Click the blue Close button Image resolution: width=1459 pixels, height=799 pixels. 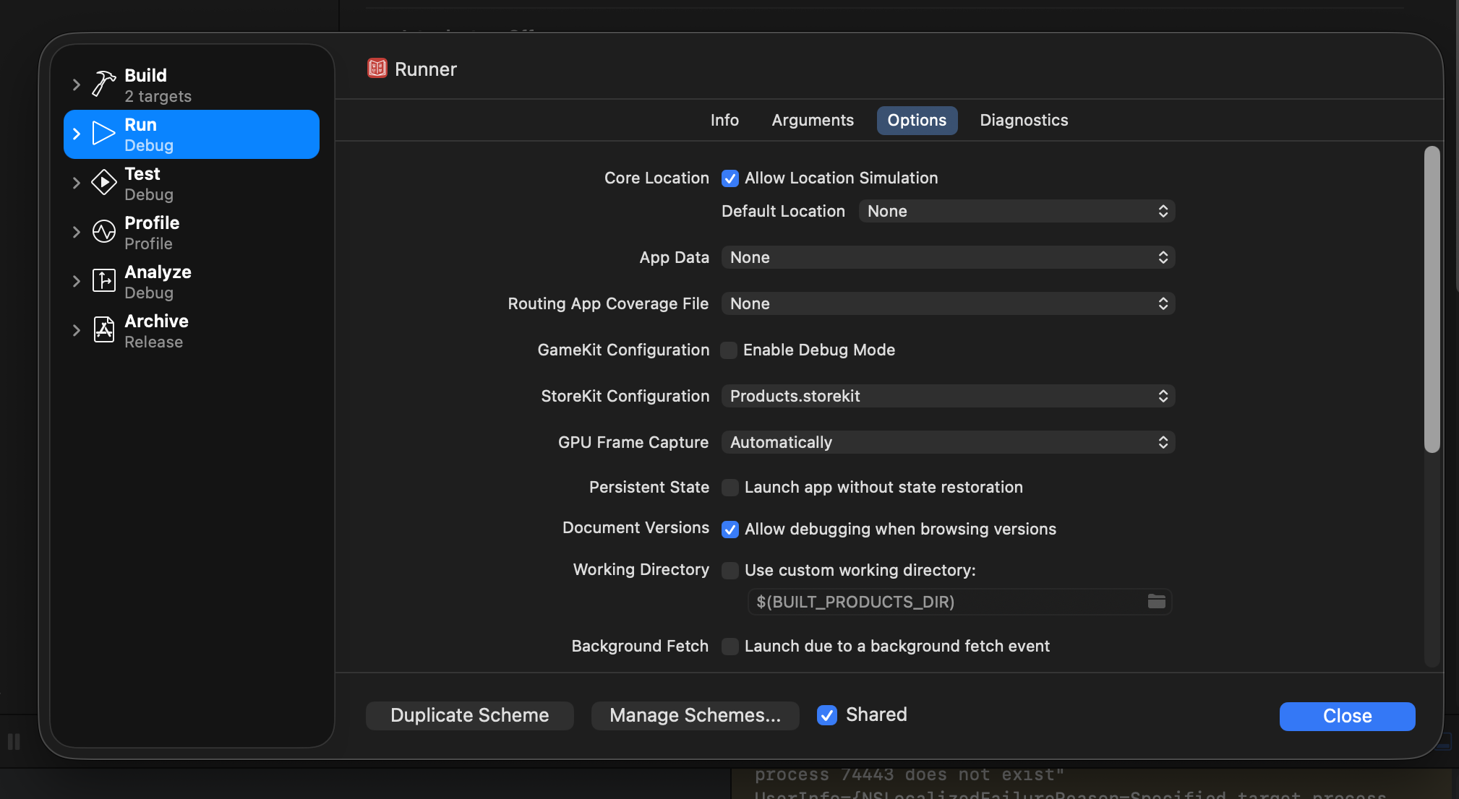pos(1347,716)
